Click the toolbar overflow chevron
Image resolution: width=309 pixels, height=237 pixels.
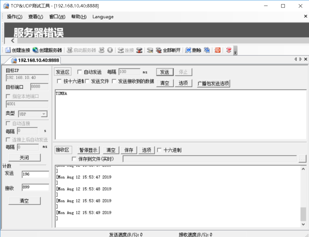coord(236,52)
